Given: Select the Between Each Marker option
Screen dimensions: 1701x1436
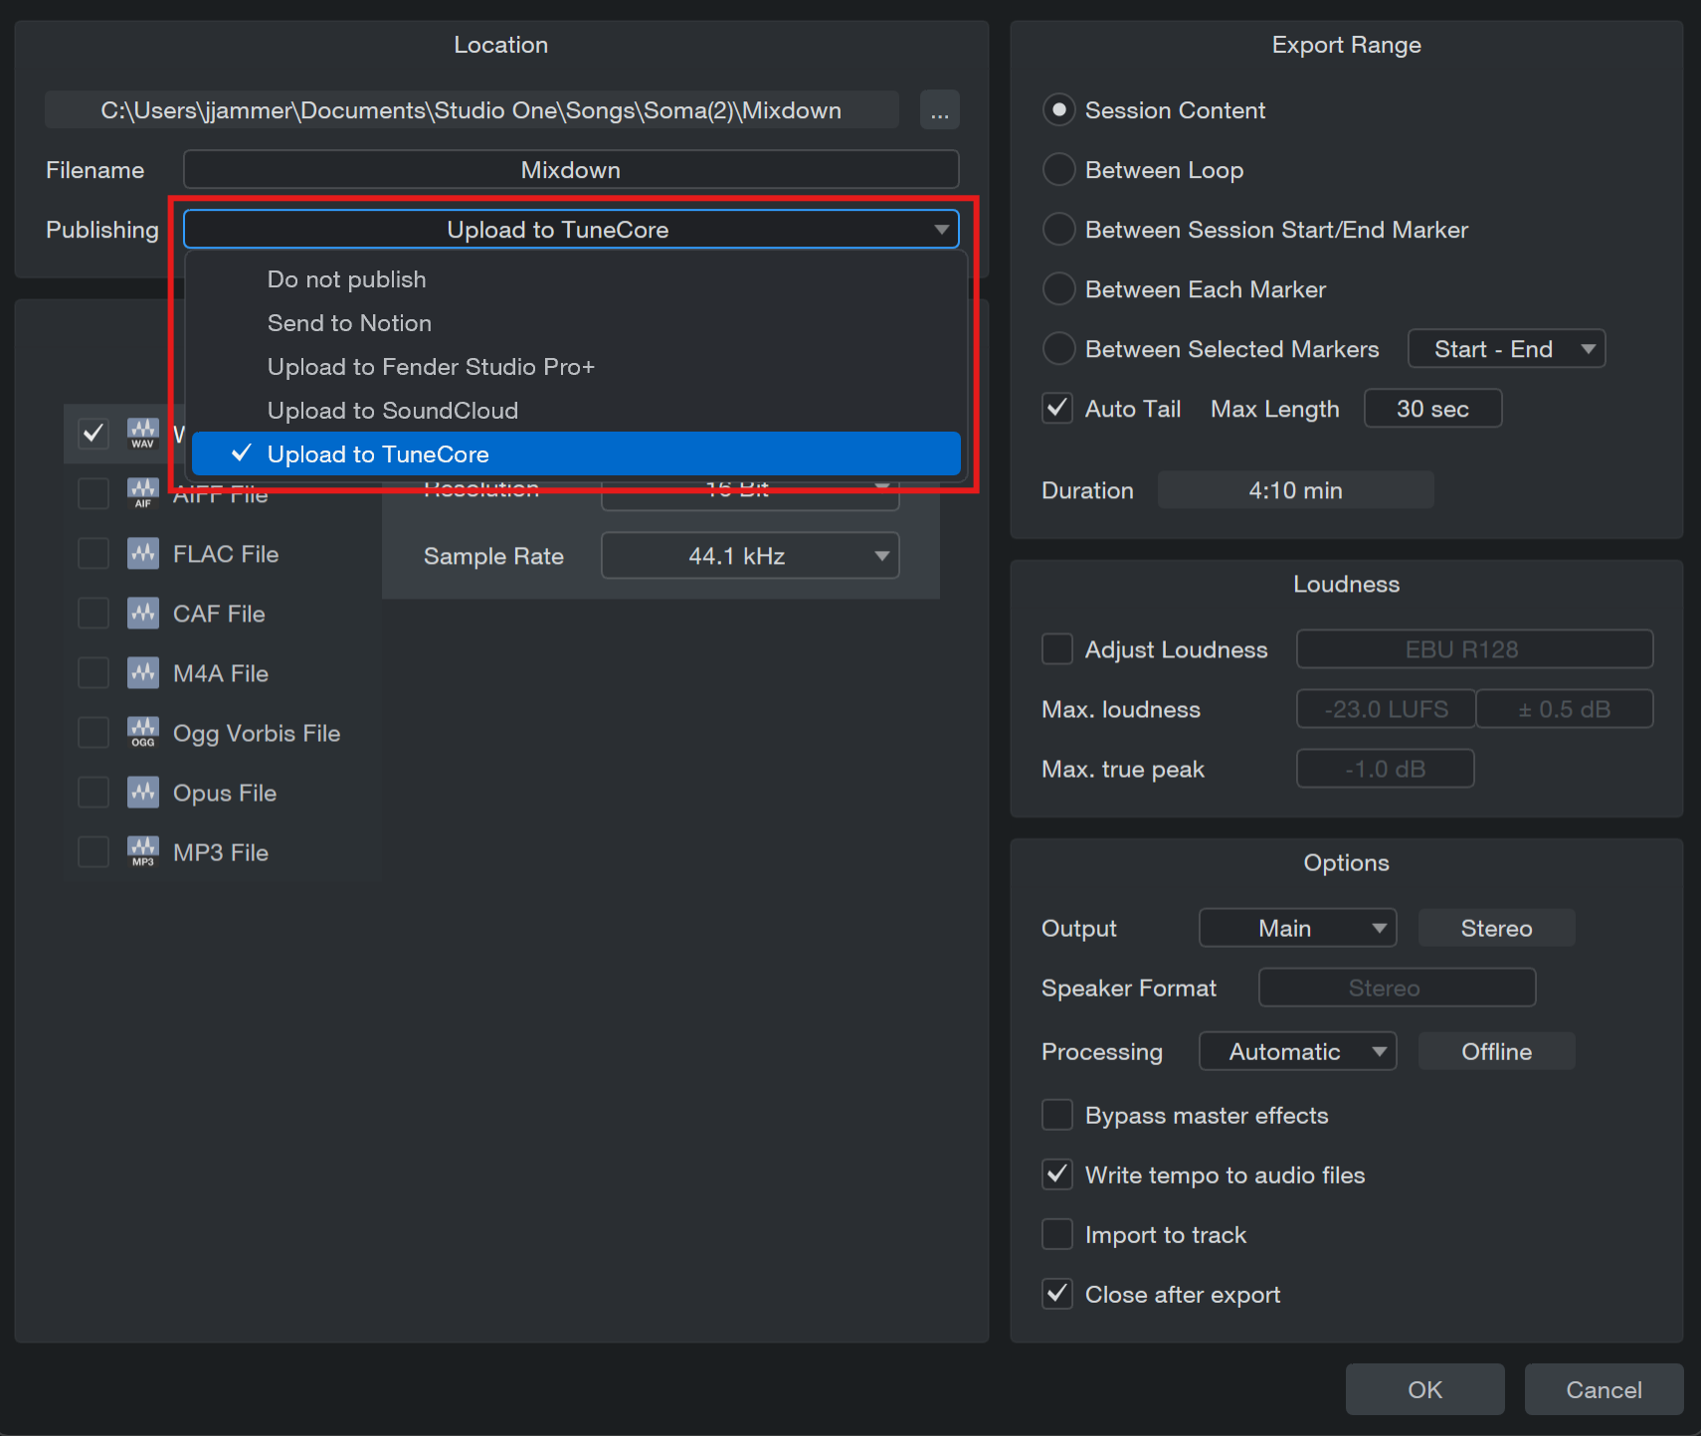Looking at the screenshot, I should 1058,288.
